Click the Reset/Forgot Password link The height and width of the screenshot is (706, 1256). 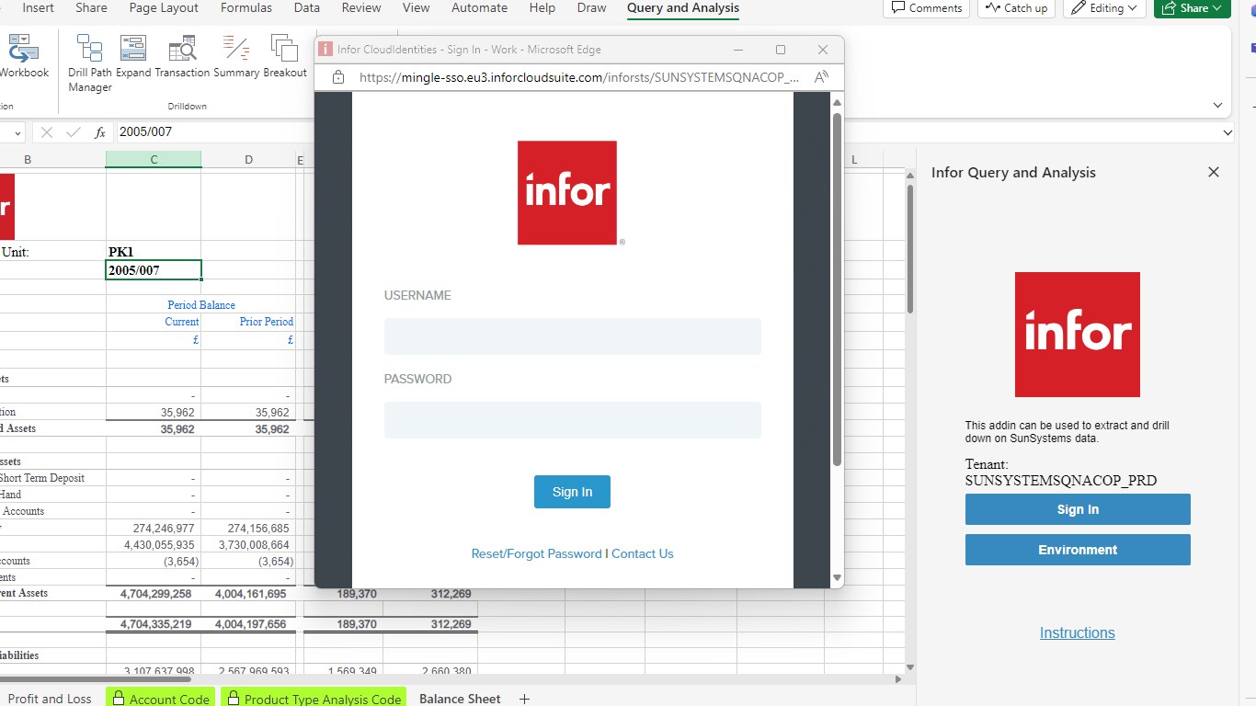click(x=536, y=553)
